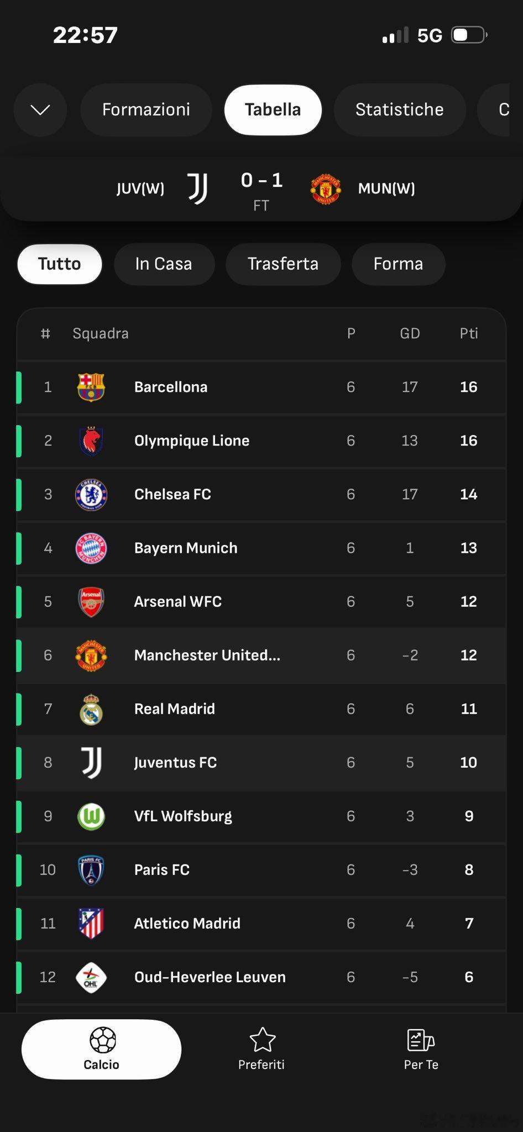This screenshot has width=523, height=1132.
Task: Tap the Chelsea FC club crest
Action: pyautogui.click(x=91, y=494)
